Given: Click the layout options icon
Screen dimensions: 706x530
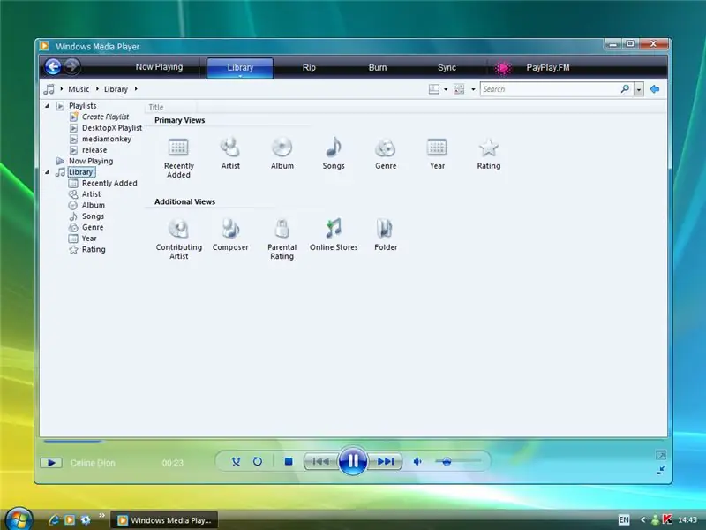Looking at the screenshot, I should [434, 89].
